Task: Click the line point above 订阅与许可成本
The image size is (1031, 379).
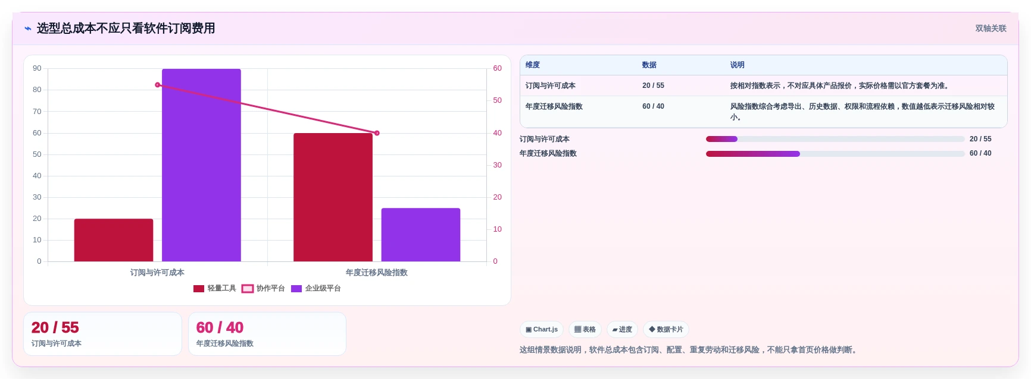Action: click(x=158, y=85)
